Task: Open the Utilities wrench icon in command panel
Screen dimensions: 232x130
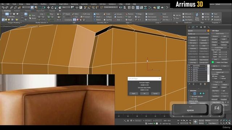Action: point(208,27)
